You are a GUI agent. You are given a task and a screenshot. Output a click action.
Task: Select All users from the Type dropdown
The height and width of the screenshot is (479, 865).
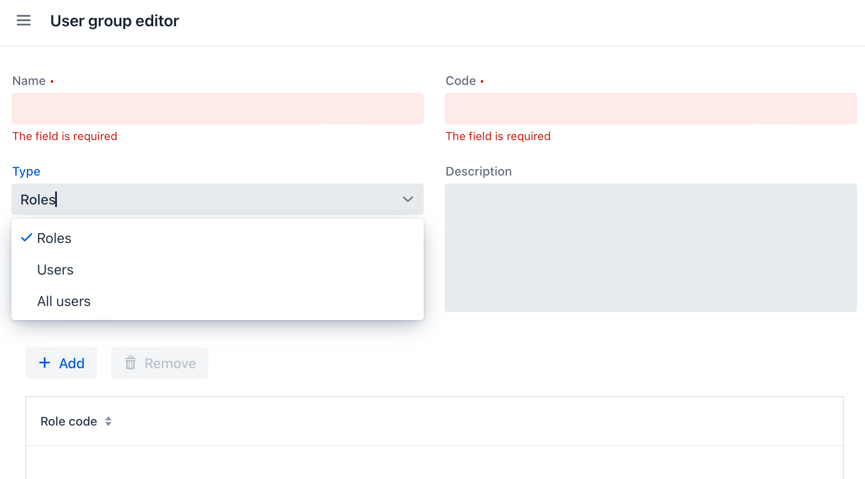[64, 301]
